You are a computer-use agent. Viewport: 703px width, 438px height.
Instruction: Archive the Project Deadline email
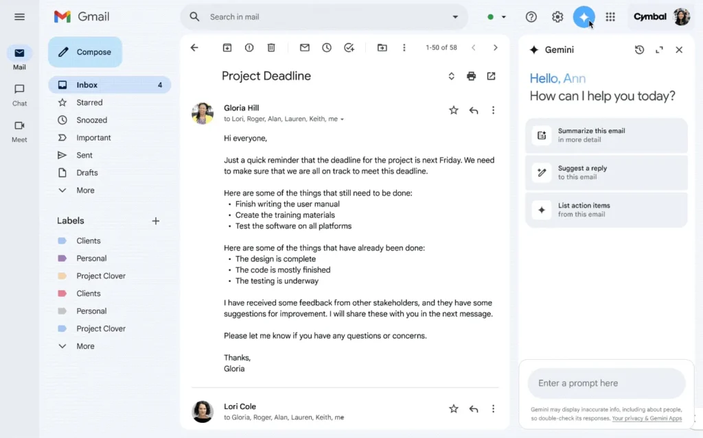[227, 47]
